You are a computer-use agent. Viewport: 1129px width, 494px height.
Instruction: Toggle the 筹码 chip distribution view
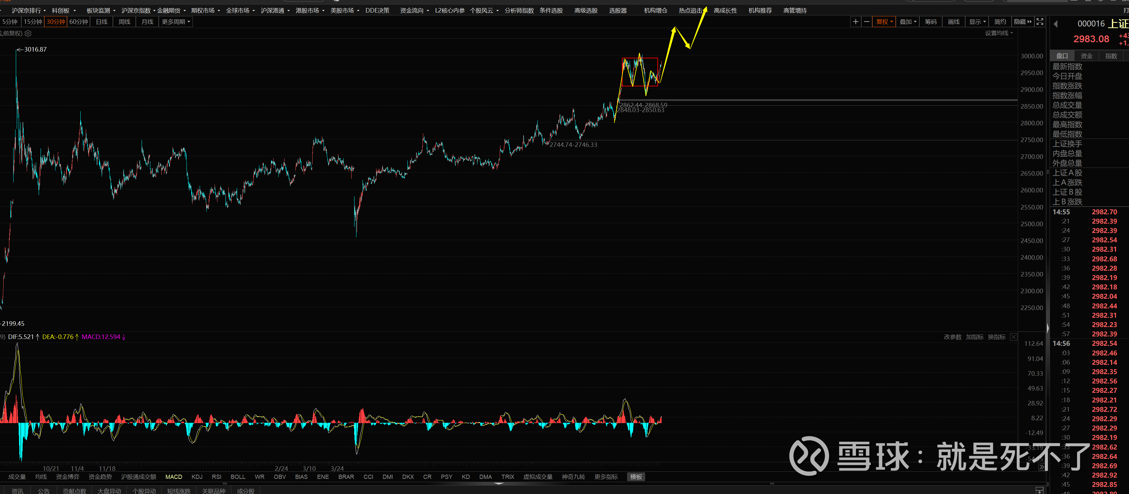pyautogui.click(x=931, y=22)
